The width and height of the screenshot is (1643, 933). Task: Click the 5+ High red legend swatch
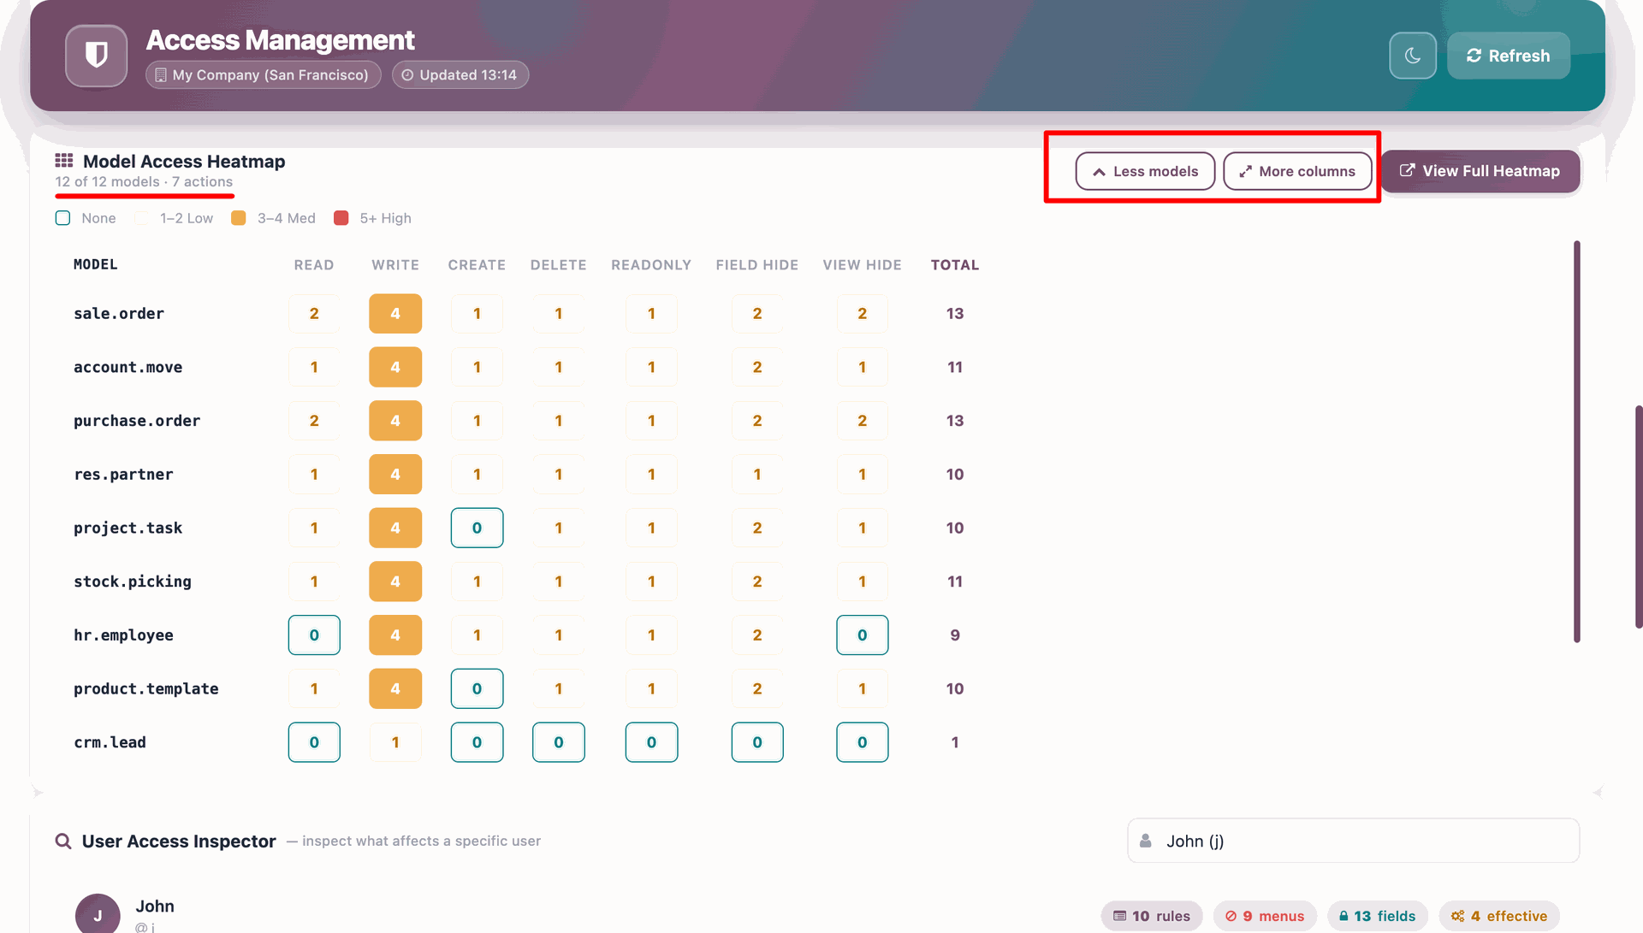click(x=341, y=218)
